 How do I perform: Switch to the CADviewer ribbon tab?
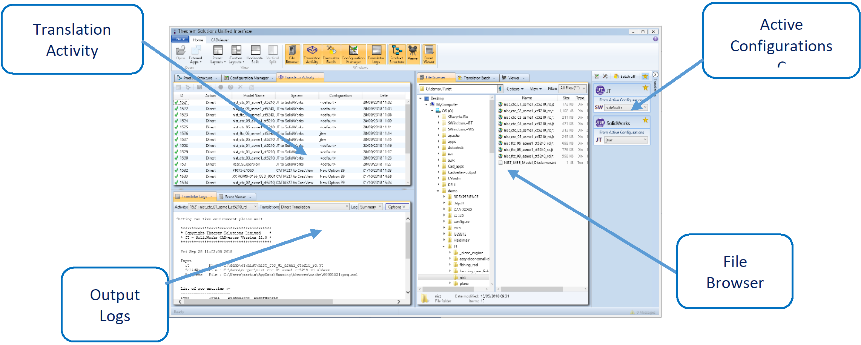click(x=219, y=40)
